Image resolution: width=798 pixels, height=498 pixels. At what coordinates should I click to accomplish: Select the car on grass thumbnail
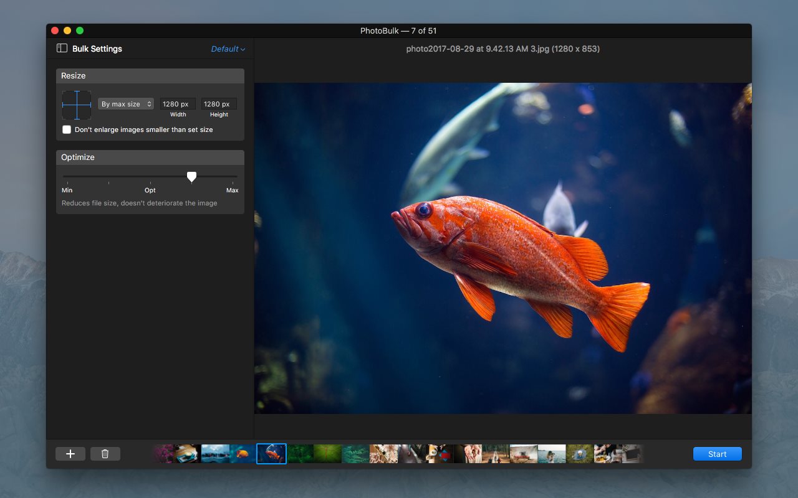[580, 454]
